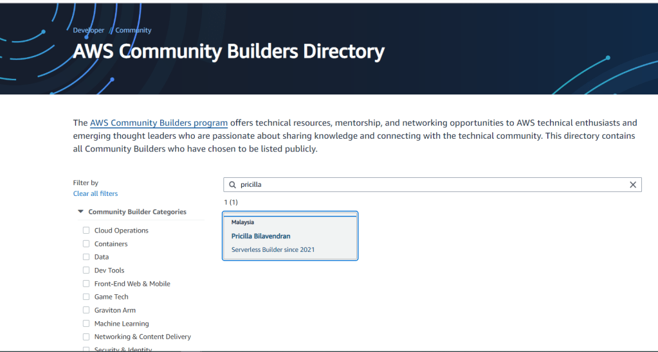Collapse Community Builder Categories triangle
This screenshot has width=658, height=352.
(x=80, y=212)
